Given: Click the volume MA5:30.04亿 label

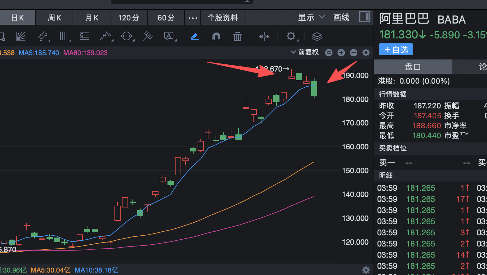Looking at the screenshot, I should [51, 270].
